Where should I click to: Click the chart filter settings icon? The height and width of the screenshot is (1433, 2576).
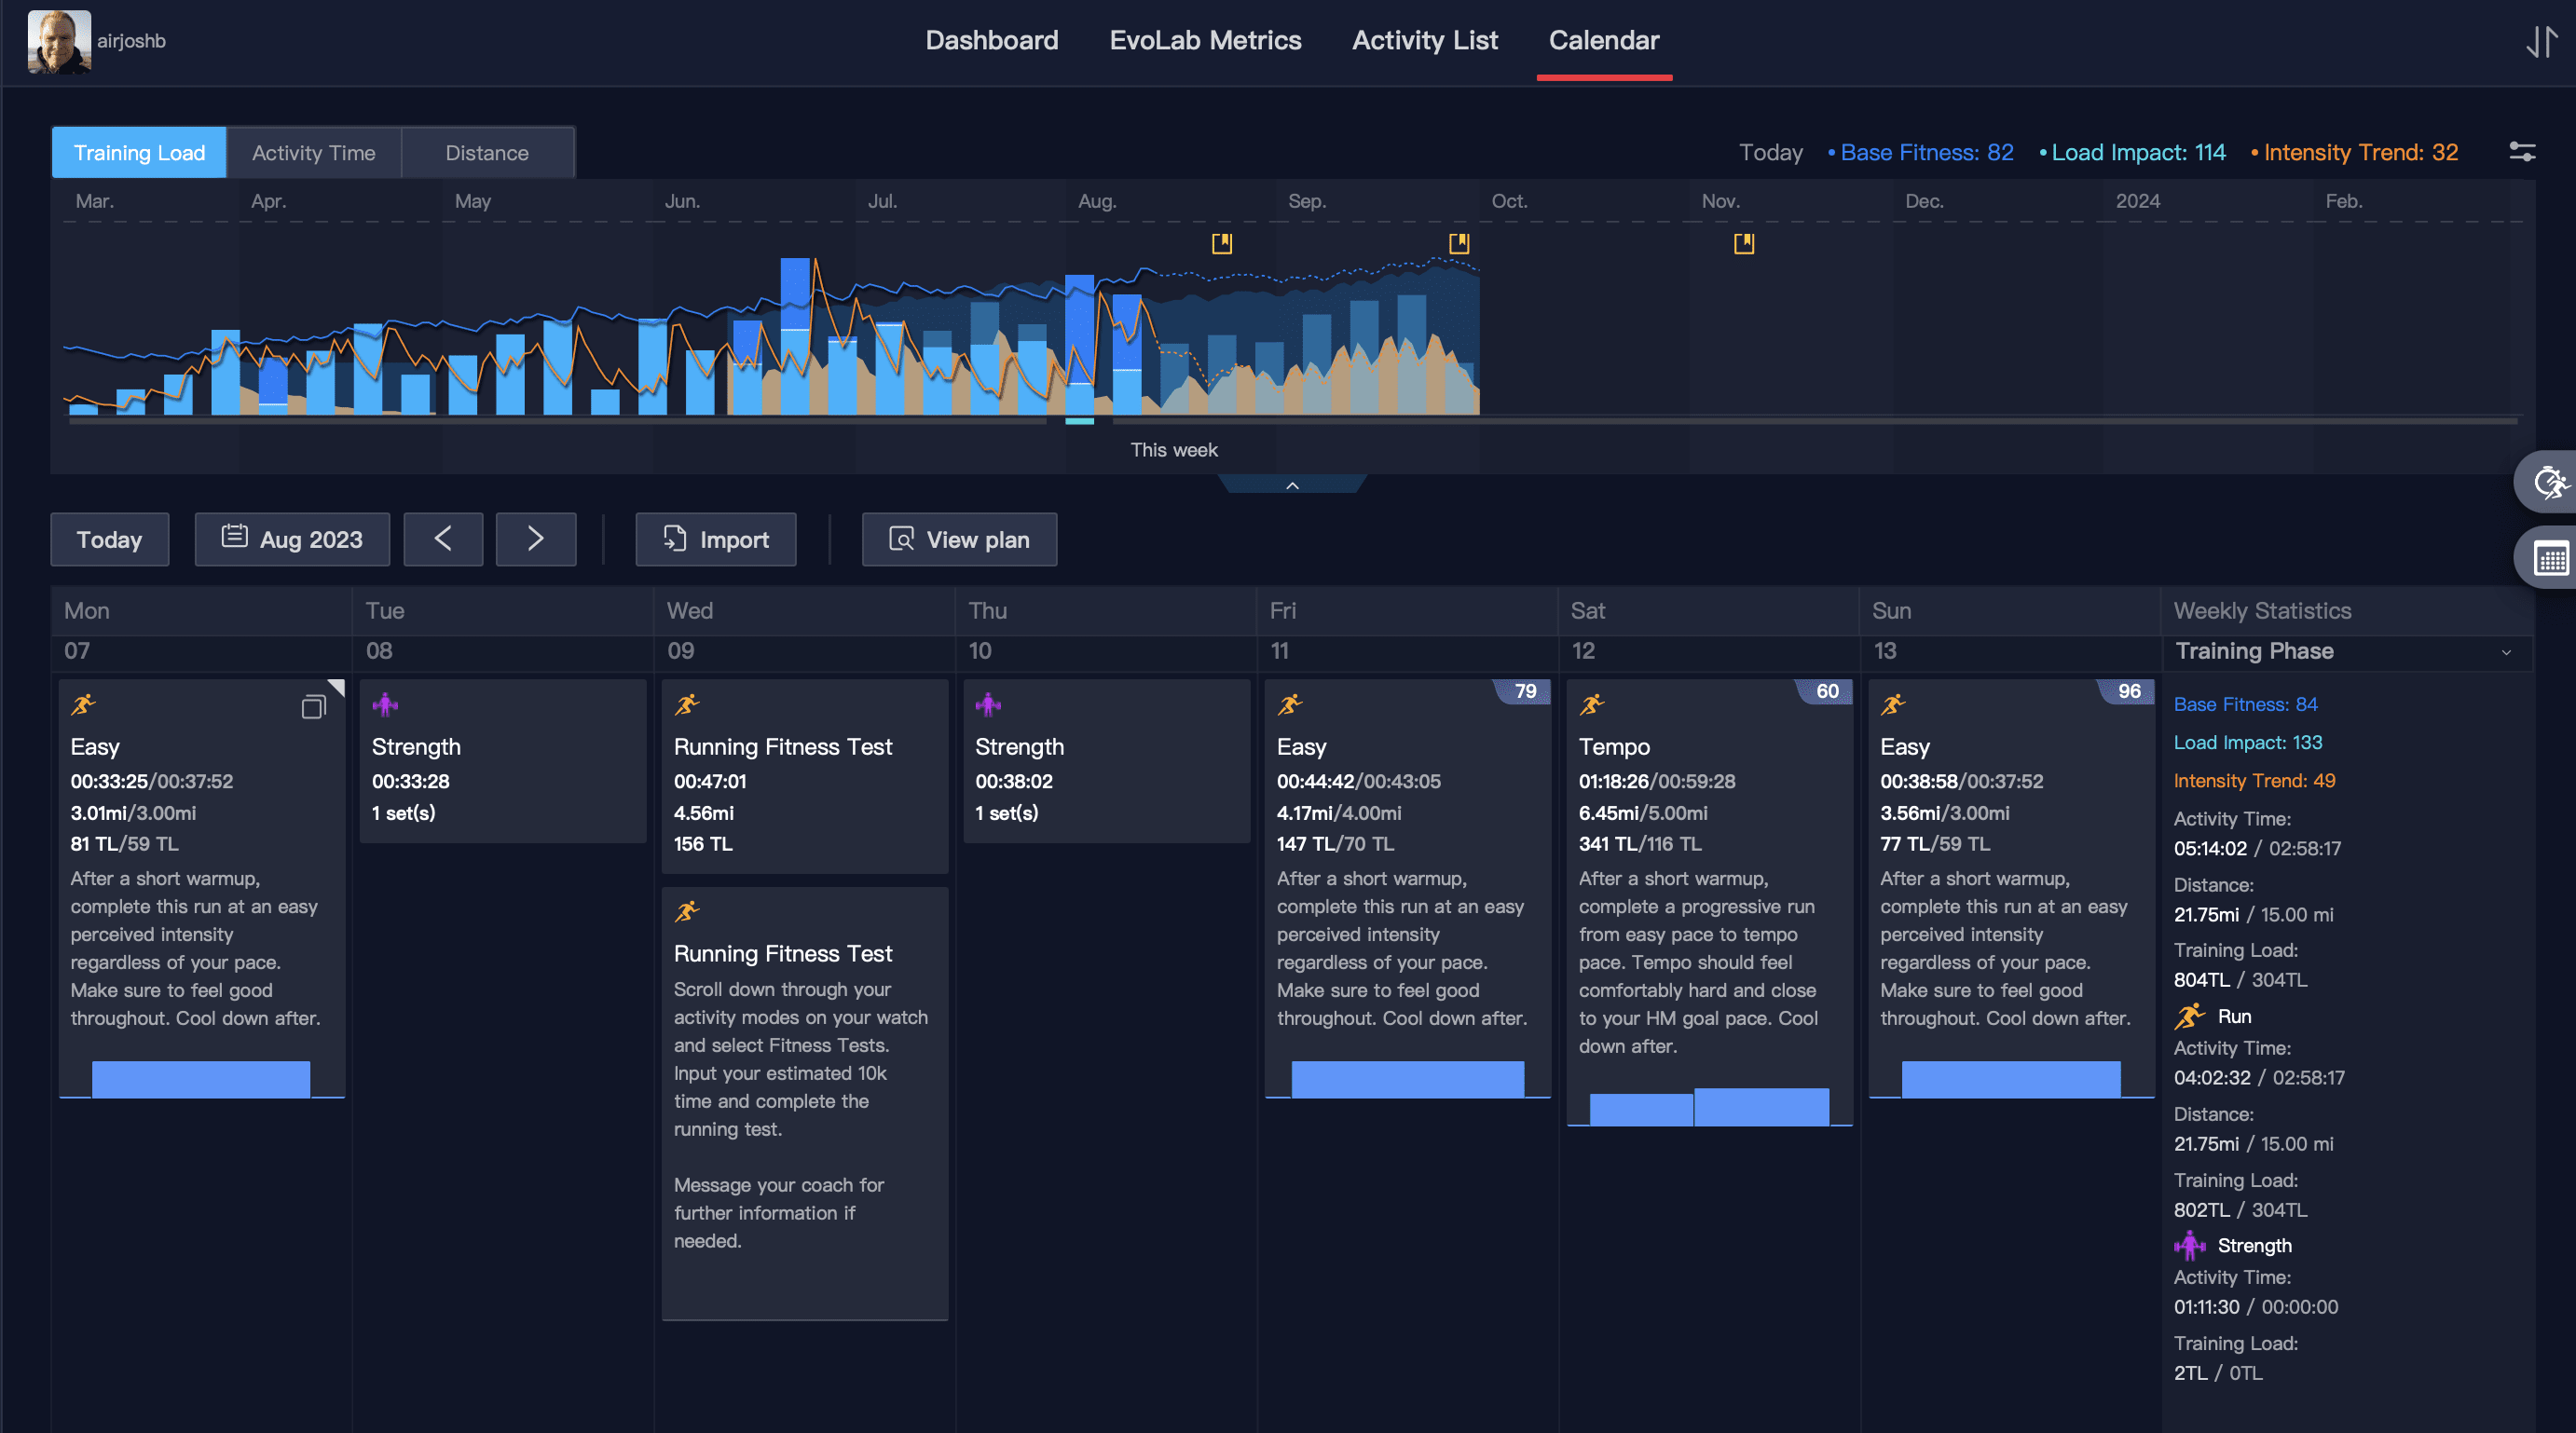tap(2521, 152)
